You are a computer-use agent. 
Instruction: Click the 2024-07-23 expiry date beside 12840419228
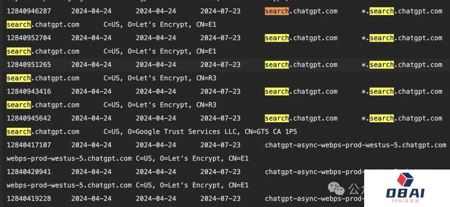point(220,198)
